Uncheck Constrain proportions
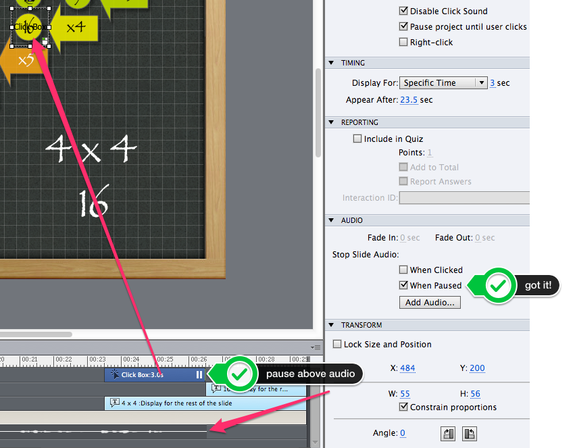 coord(403,407)
